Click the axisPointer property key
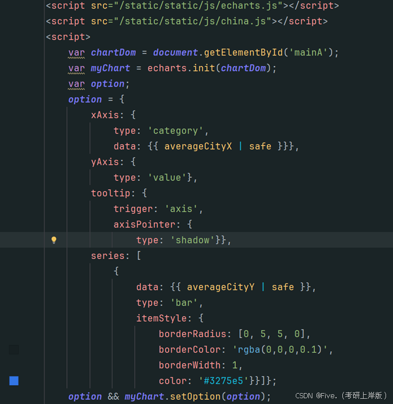 click(144, 225)
